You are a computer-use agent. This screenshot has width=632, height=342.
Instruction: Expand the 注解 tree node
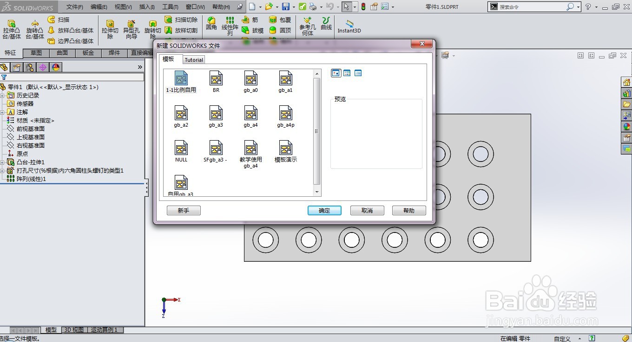point(2,112)
